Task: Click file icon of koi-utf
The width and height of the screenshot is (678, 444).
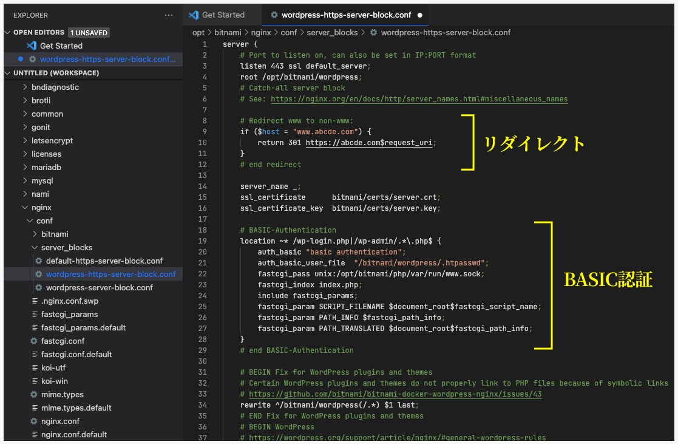Action: [35, 368]
